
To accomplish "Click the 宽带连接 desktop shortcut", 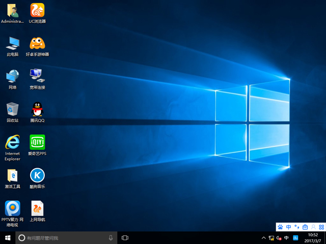I will click(37, 76).
